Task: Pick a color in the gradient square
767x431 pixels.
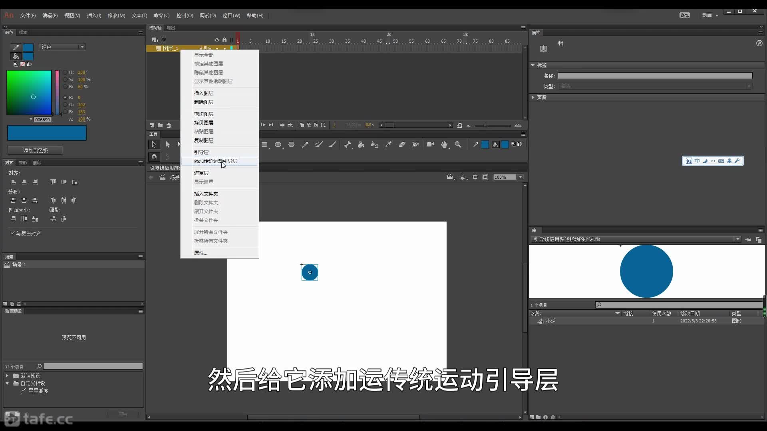Action: tap(29, 93)
